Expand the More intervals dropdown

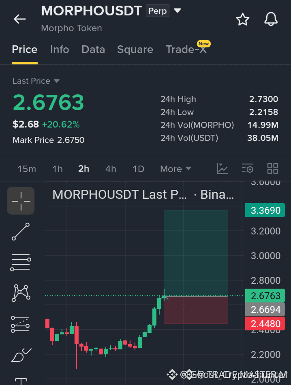(175, 169)
